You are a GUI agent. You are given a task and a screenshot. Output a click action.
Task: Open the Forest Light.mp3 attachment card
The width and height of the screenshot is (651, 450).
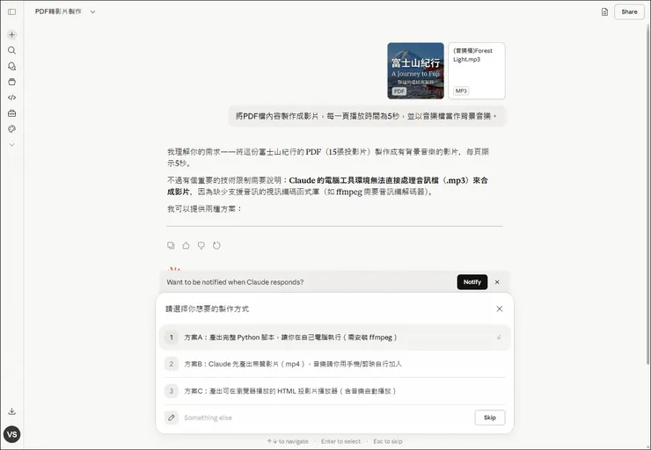point(477,71)
